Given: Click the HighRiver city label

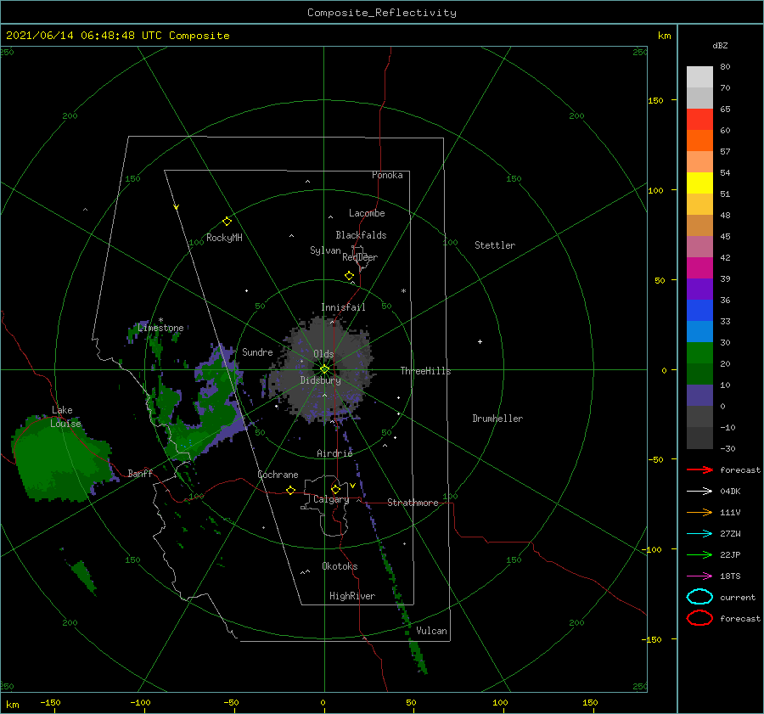Looking at the screenshot, I should 352,596.
